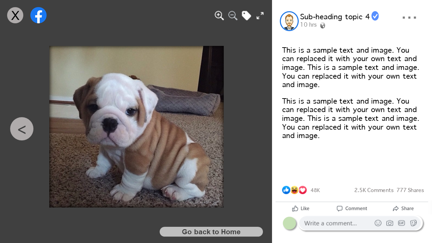Screen dimensions: 432x243
Task: Focus the Write a comment field
Action: (x=361, y=223)
